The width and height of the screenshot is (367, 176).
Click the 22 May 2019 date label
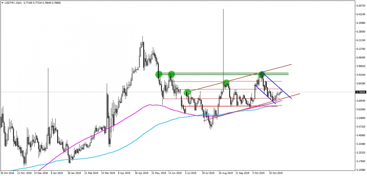point(158,174)
